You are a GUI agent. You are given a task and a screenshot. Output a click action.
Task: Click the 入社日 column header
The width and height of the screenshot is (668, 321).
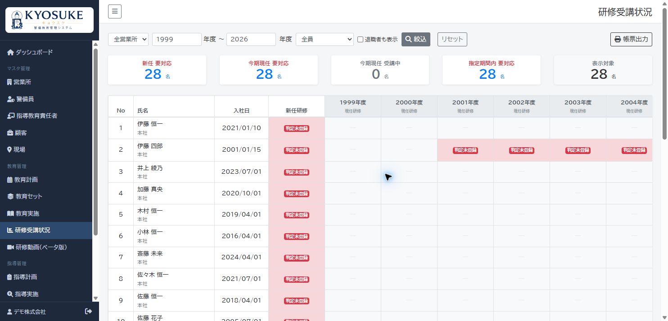point(241,106)
